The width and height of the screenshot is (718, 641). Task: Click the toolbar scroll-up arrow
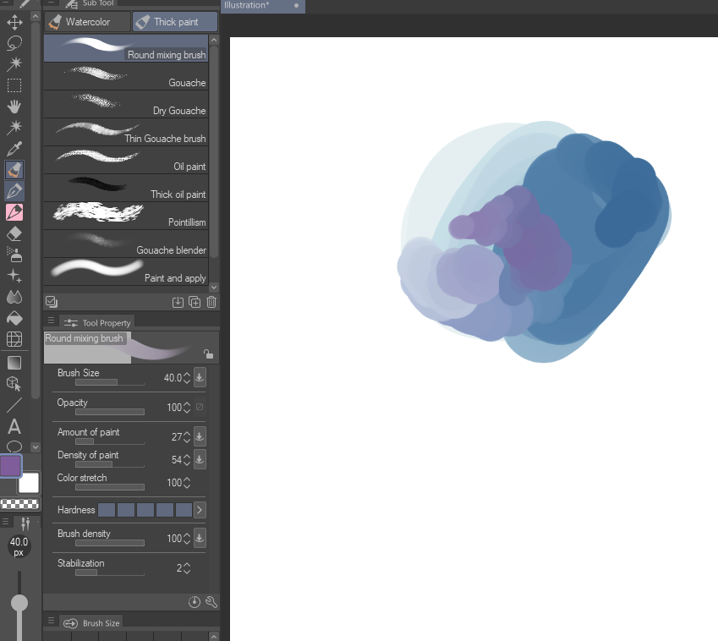tap(36, 17)
